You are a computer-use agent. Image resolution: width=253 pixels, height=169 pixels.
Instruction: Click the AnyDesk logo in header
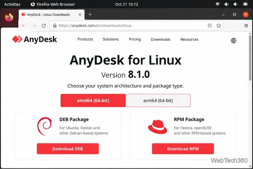[x=35, y=39]
